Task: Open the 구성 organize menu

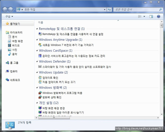Action: (x=9, y=16)
